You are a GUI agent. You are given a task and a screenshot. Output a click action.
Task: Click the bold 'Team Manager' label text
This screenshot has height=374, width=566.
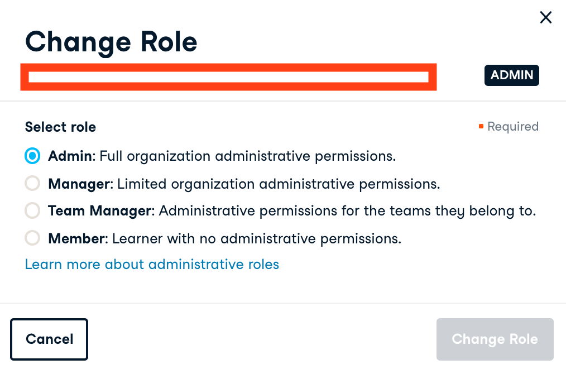pyautogui.click(x=100, y=211)
